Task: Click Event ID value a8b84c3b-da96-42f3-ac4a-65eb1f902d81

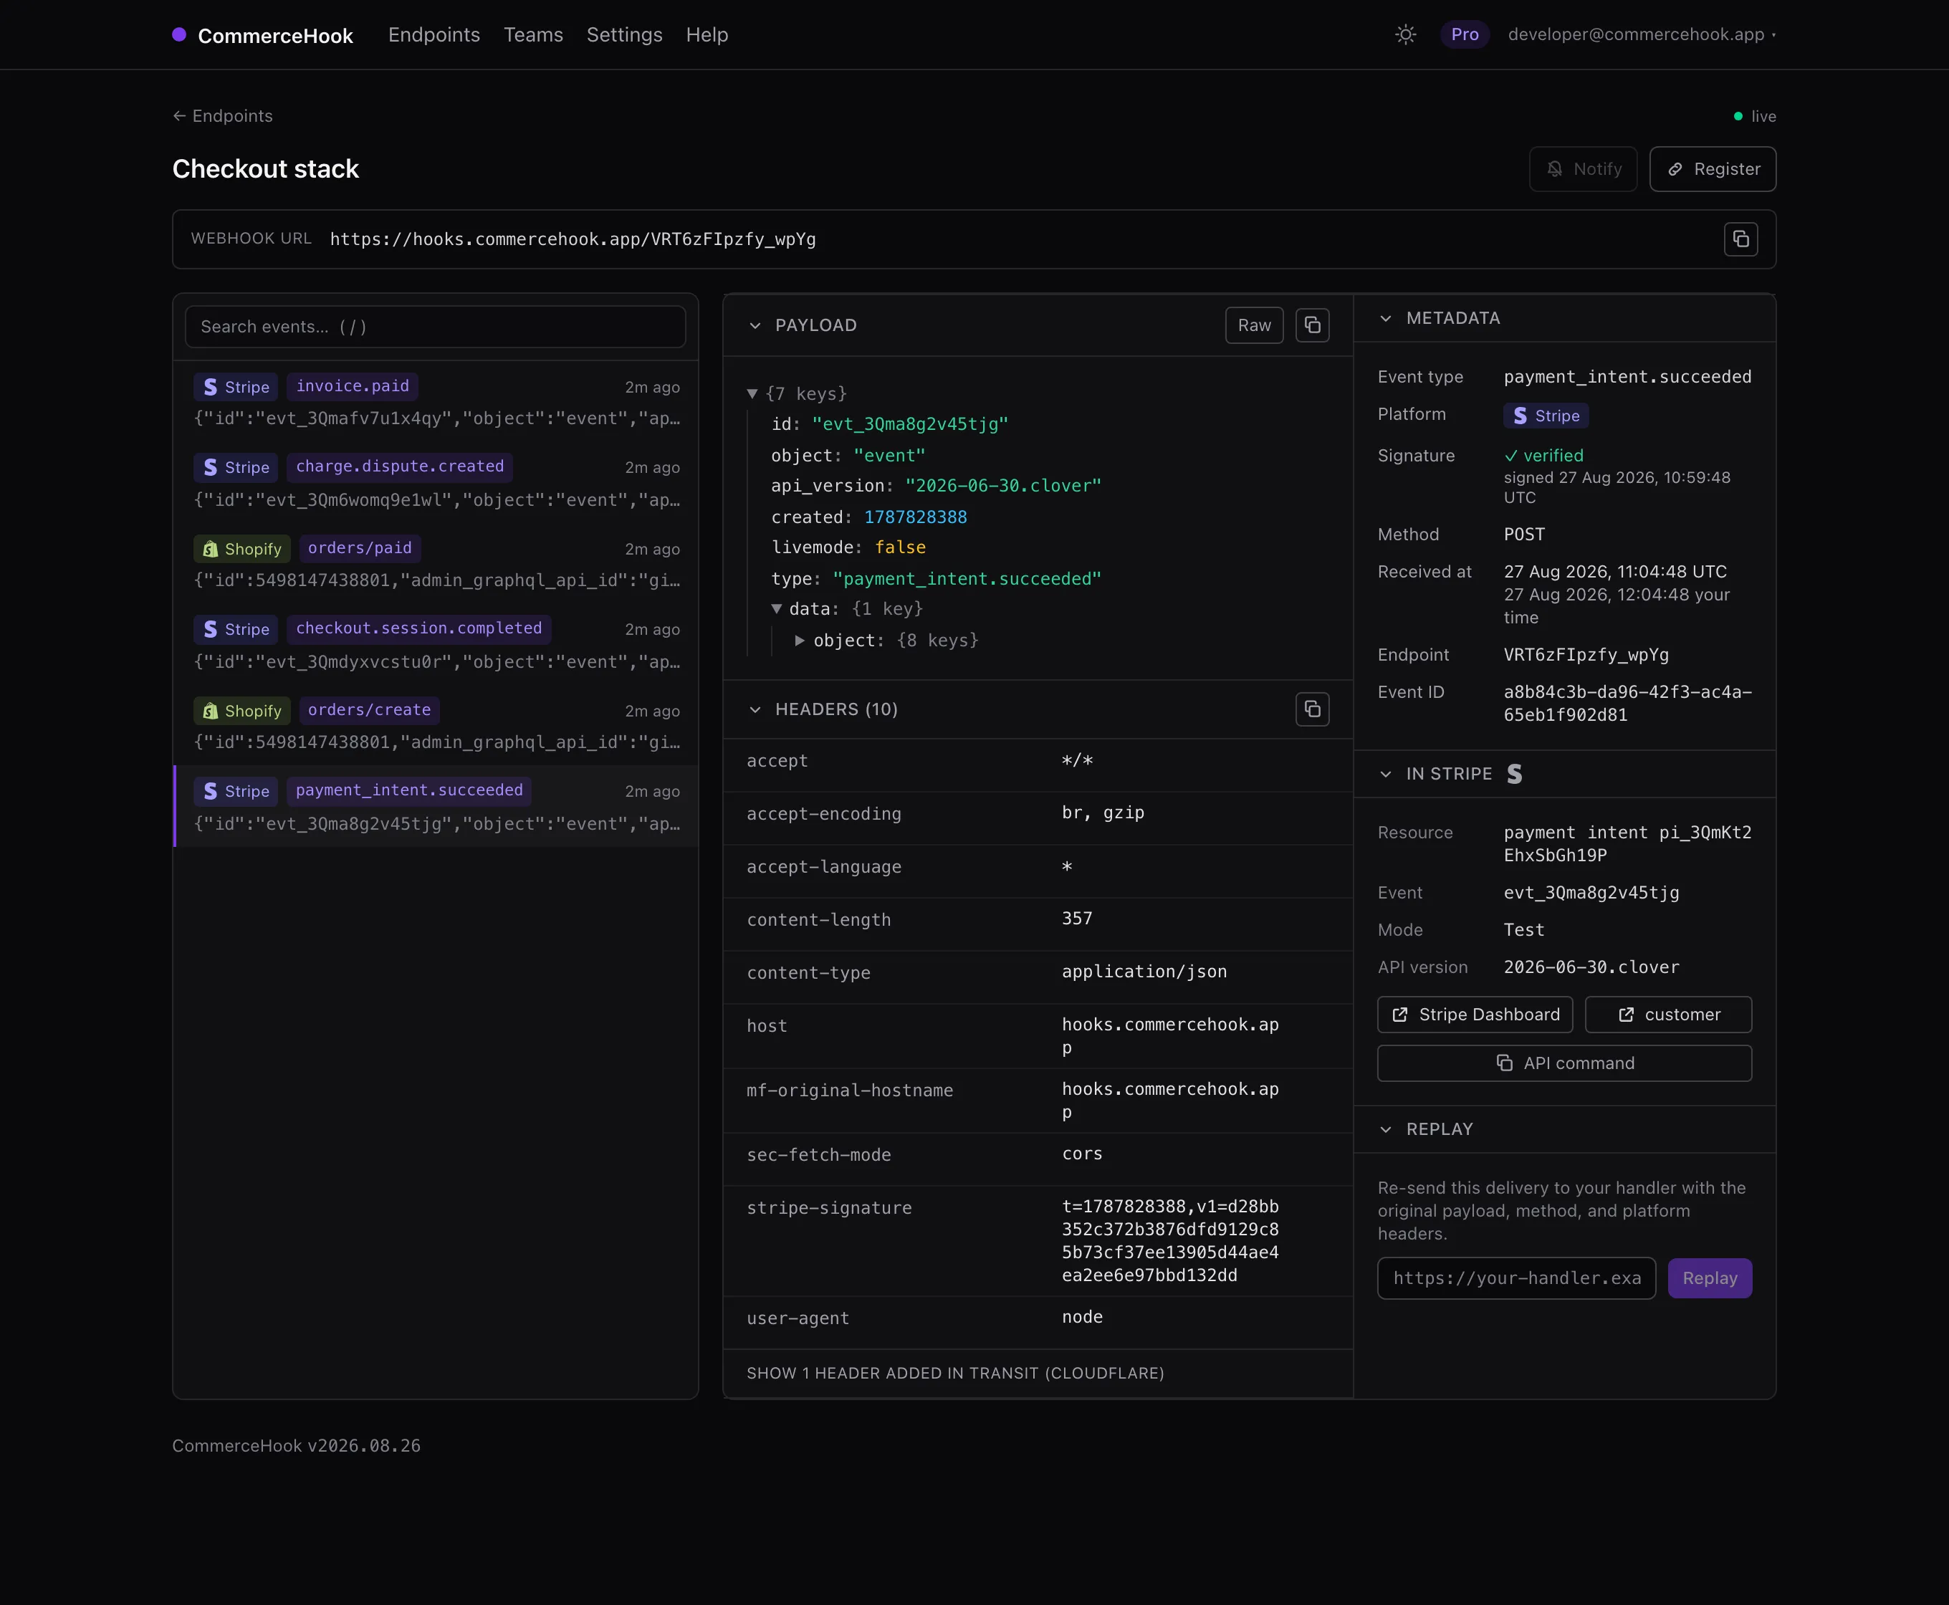Action: [x=1627, y=704]
